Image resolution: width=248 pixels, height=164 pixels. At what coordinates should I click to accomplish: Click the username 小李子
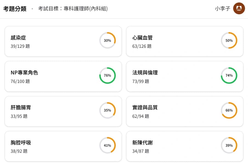(x=222, y=9)
